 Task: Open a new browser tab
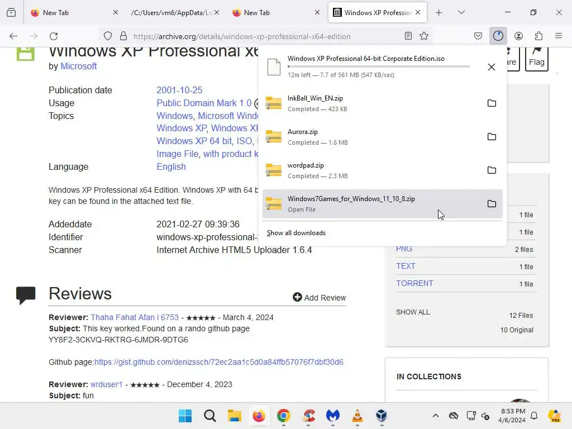click(x=439, y=12)
